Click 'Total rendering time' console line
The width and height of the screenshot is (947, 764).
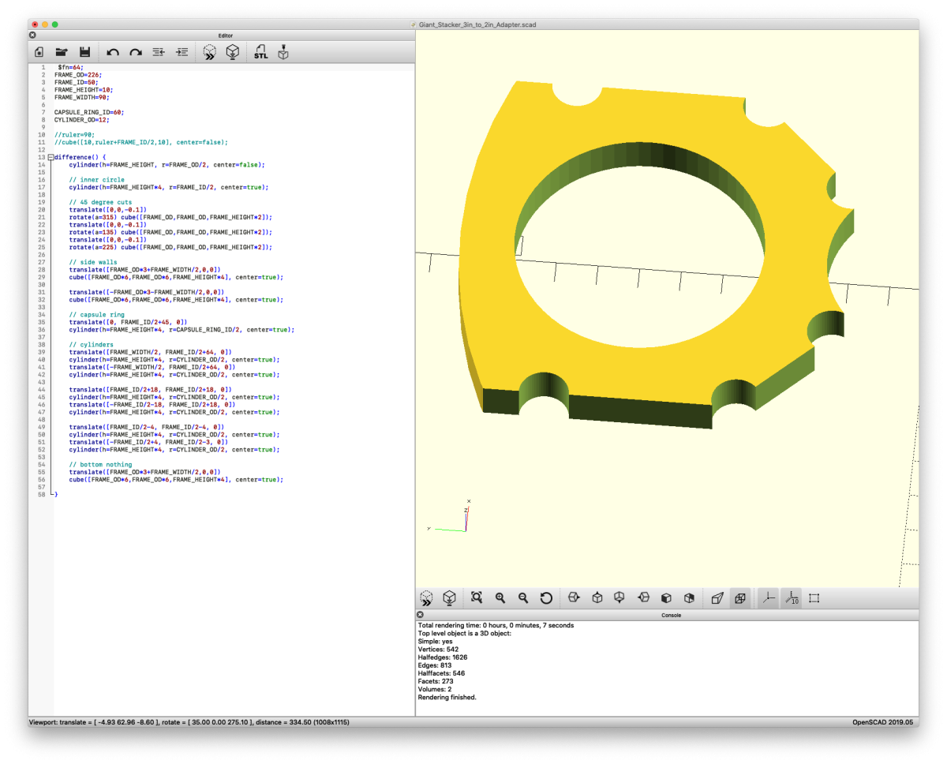coord(496,625)
